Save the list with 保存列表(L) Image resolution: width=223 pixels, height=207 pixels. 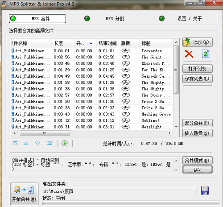click(198, 79)
